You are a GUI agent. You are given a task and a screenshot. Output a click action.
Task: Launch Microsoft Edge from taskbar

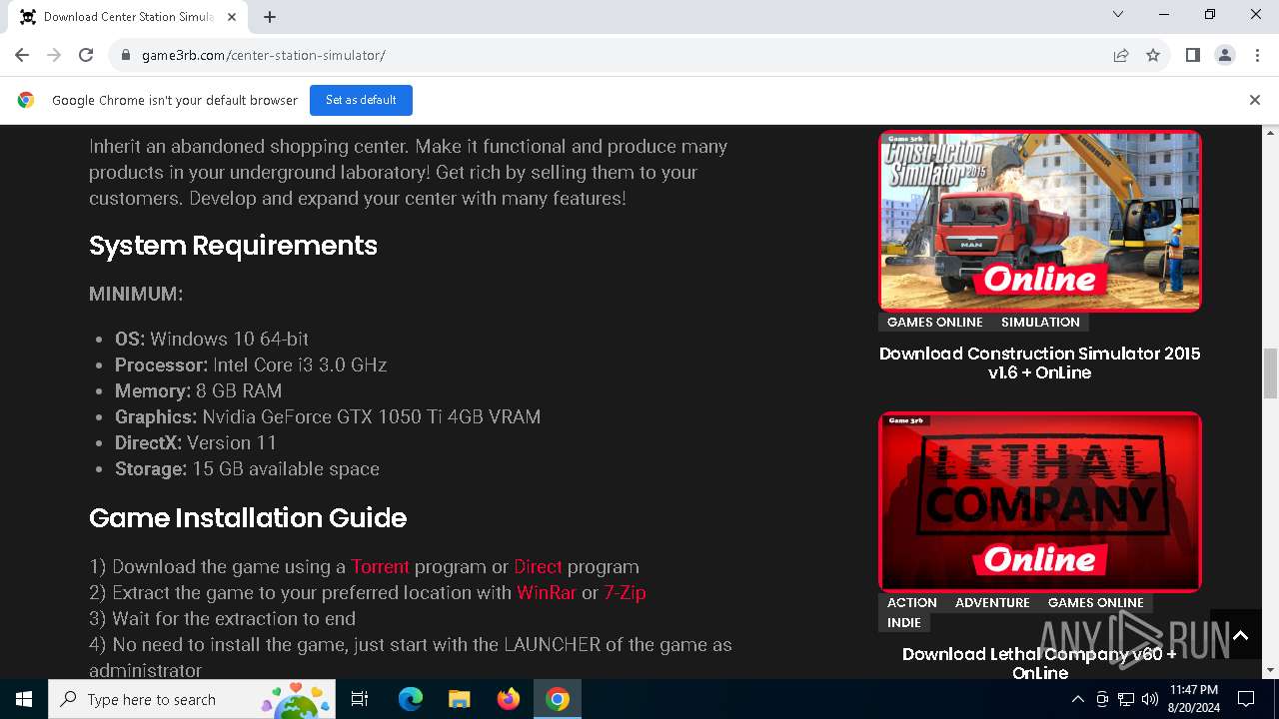411,699
